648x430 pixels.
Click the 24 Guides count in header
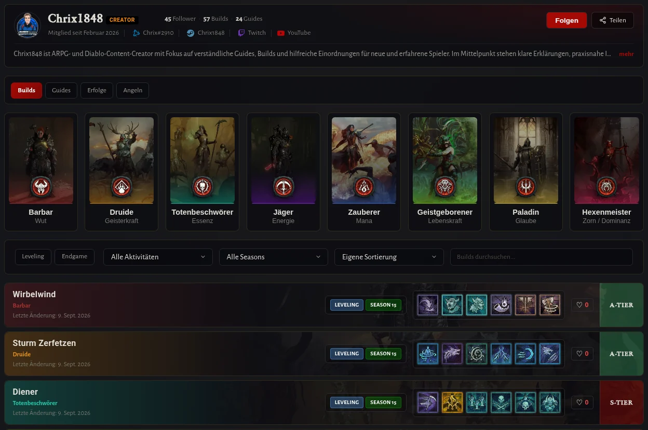click(x=249, y=19)
